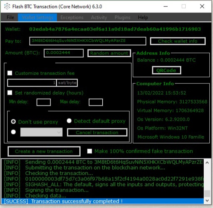Click log scrollbar down arrow
The image size is (213, 208).
pyautogui.click(x=207, y=200)
